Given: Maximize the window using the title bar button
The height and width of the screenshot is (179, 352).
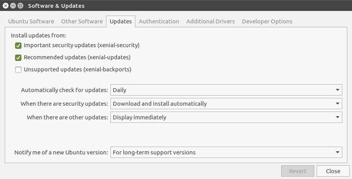Looking at the screenshot, I should click(x=20, y=6).
